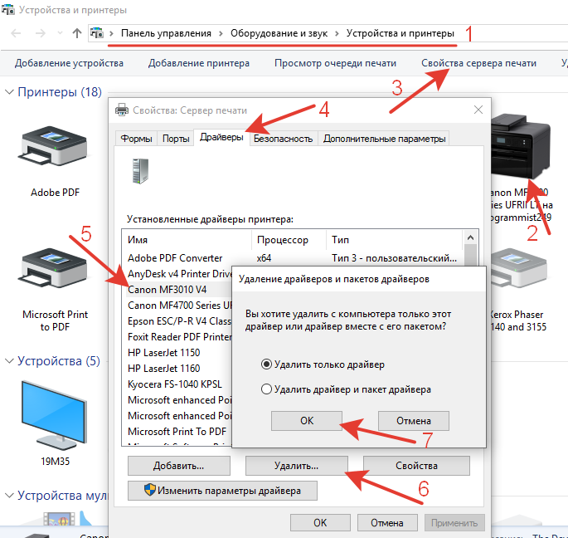Open the Adobe PDF printer icon
Viewport: 568px width, 538px height.
click(x=55, y=147)
